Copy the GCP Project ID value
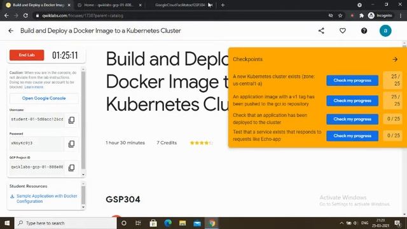Screen dimensions: 407x229 (x=71, y=167)
